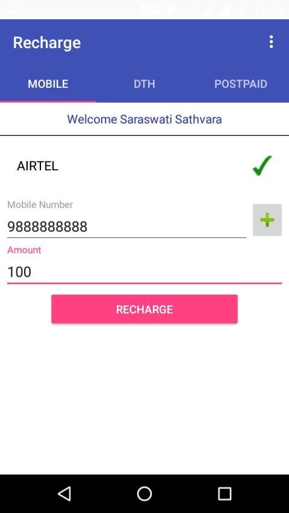Screen dimensions: 289x513
Task: Click the Recharge title in header
Action: pos(47,43)
